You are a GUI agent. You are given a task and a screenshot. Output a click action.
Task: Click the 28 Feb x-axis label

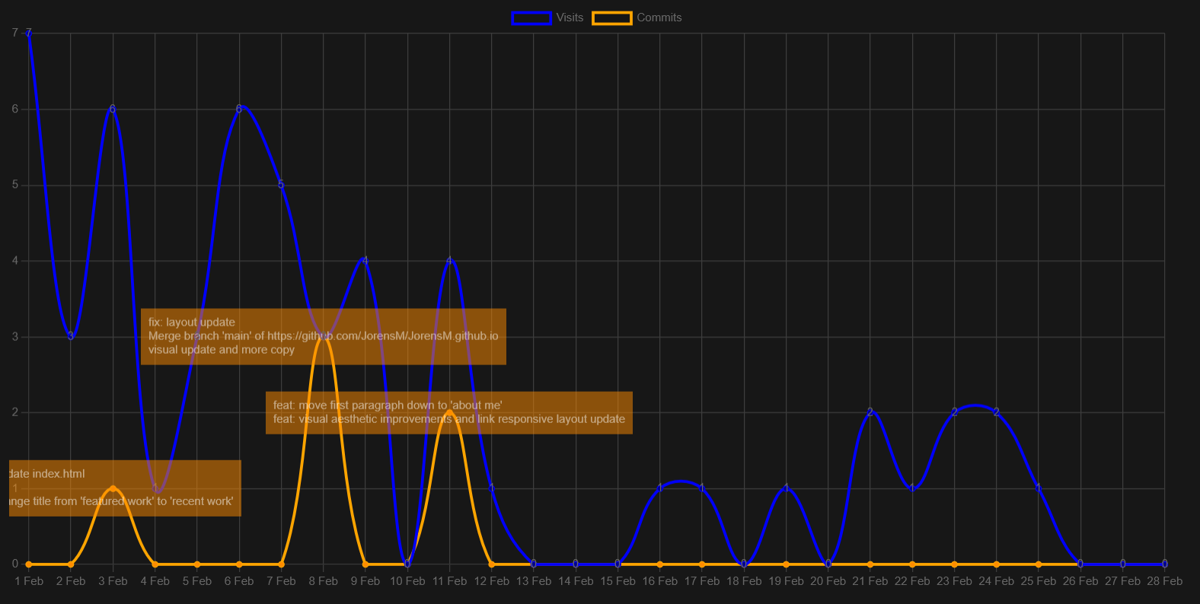tap(1164, 581)
